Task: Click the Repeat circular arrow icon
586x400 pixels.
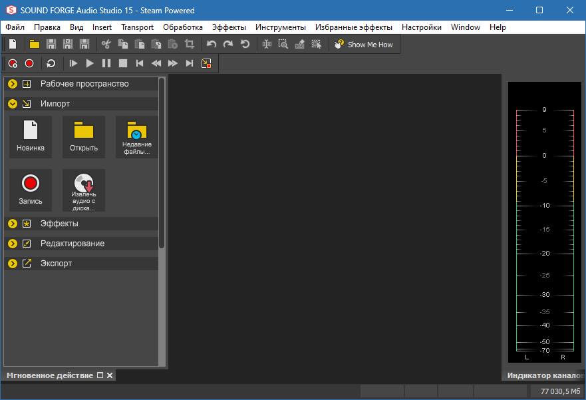Action: [245, 44]
